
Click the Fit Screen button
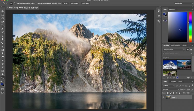pyautogui.click(x=74, y=3)
